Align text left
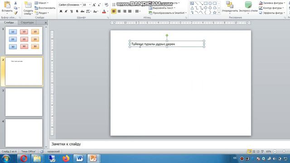The image size is (290, 163). point(114,11)
